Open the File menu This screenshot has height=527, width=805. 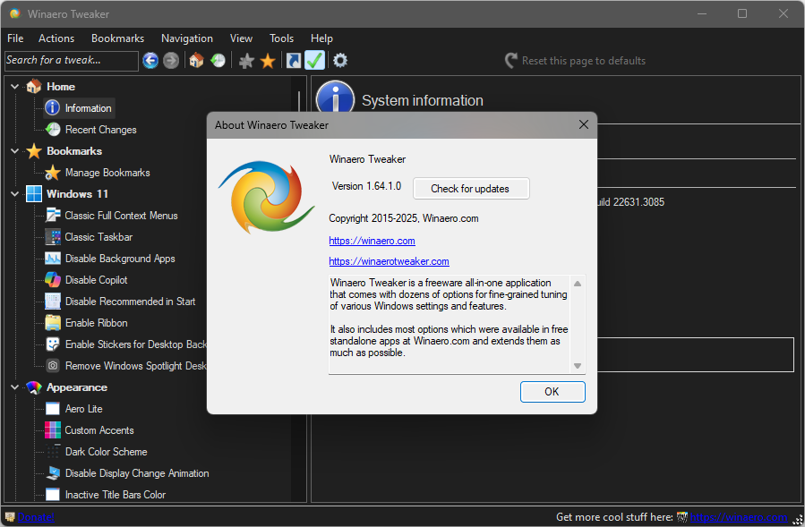(x=15, y=38)
